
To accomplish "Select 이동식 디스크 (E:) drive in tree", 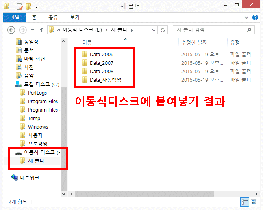I will [38, 152].
